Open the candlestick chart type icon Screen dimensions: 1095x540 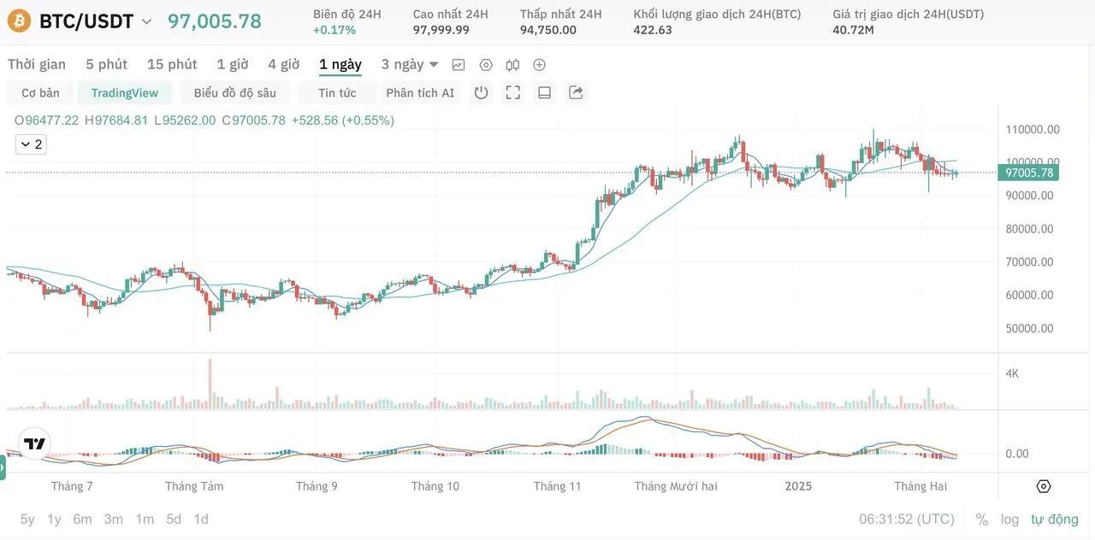[x=512, y=65]
